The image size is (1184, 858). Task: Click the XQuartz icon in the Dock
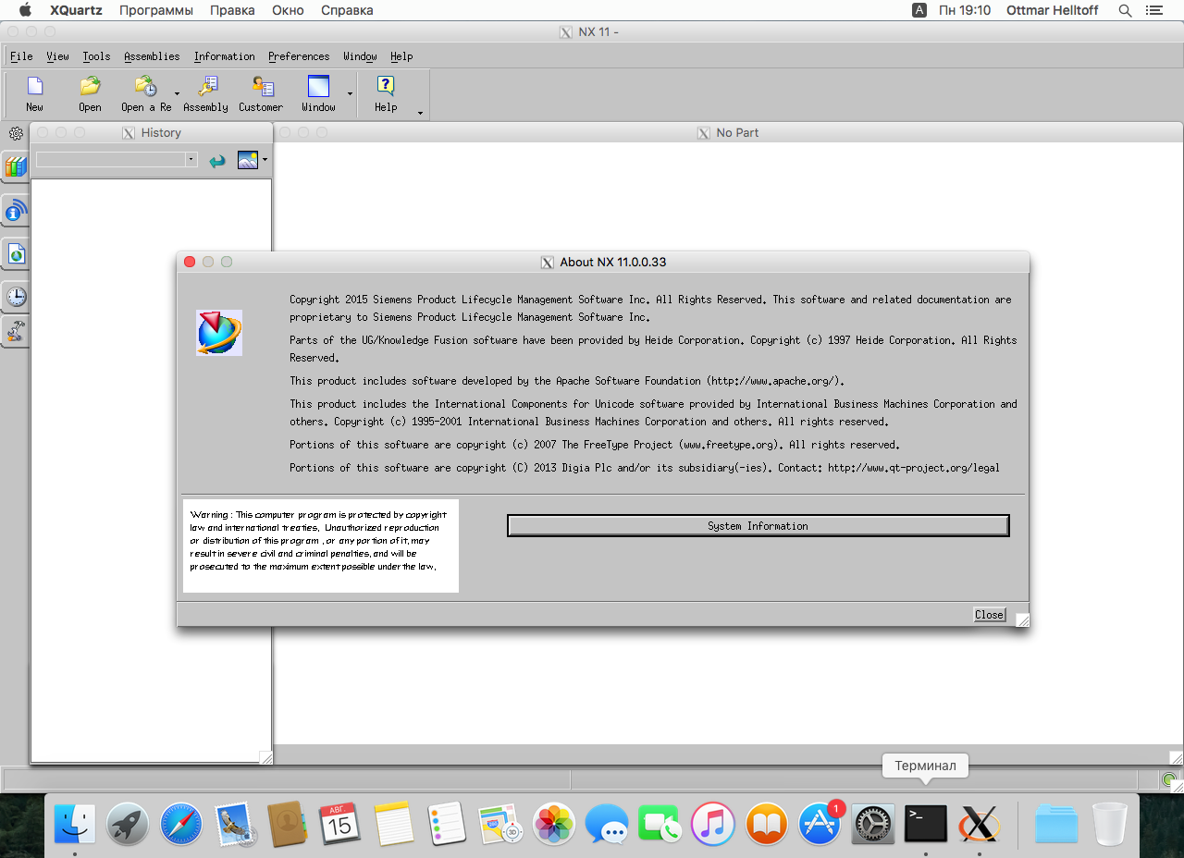(979, 822)
